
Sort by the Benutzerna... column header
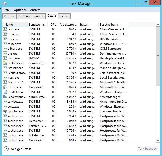click(38, 25)
